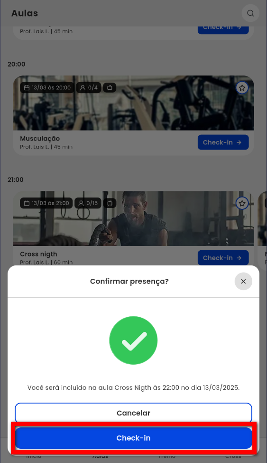This screenshot has height=463, width=267.
Task: Check in to Musculação at 20:00
Action: tap(223, 142)
